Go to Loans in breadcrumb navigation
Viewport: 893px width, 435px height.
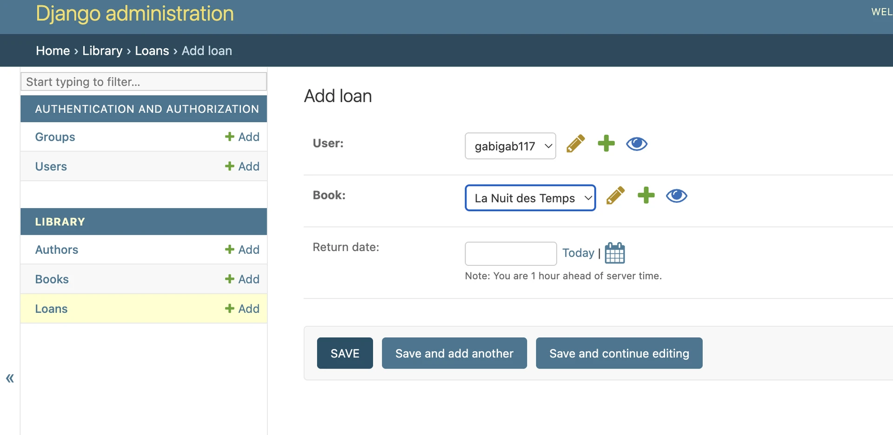152,51
